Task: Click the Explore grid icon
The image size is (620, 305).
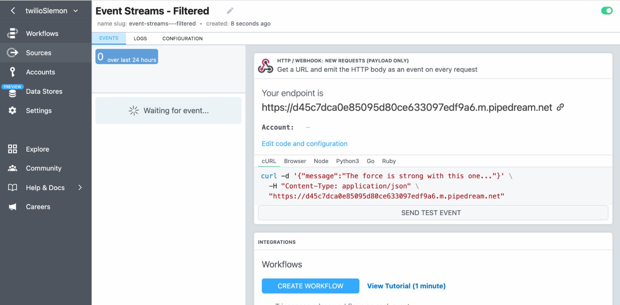Action: 12,149
